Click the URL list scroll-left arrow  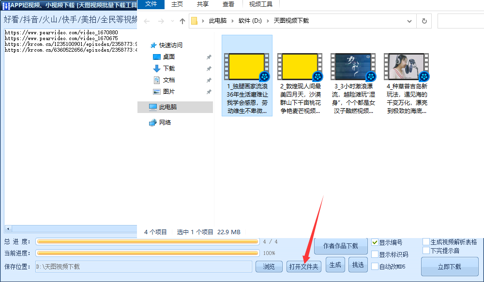click(8, 229)
